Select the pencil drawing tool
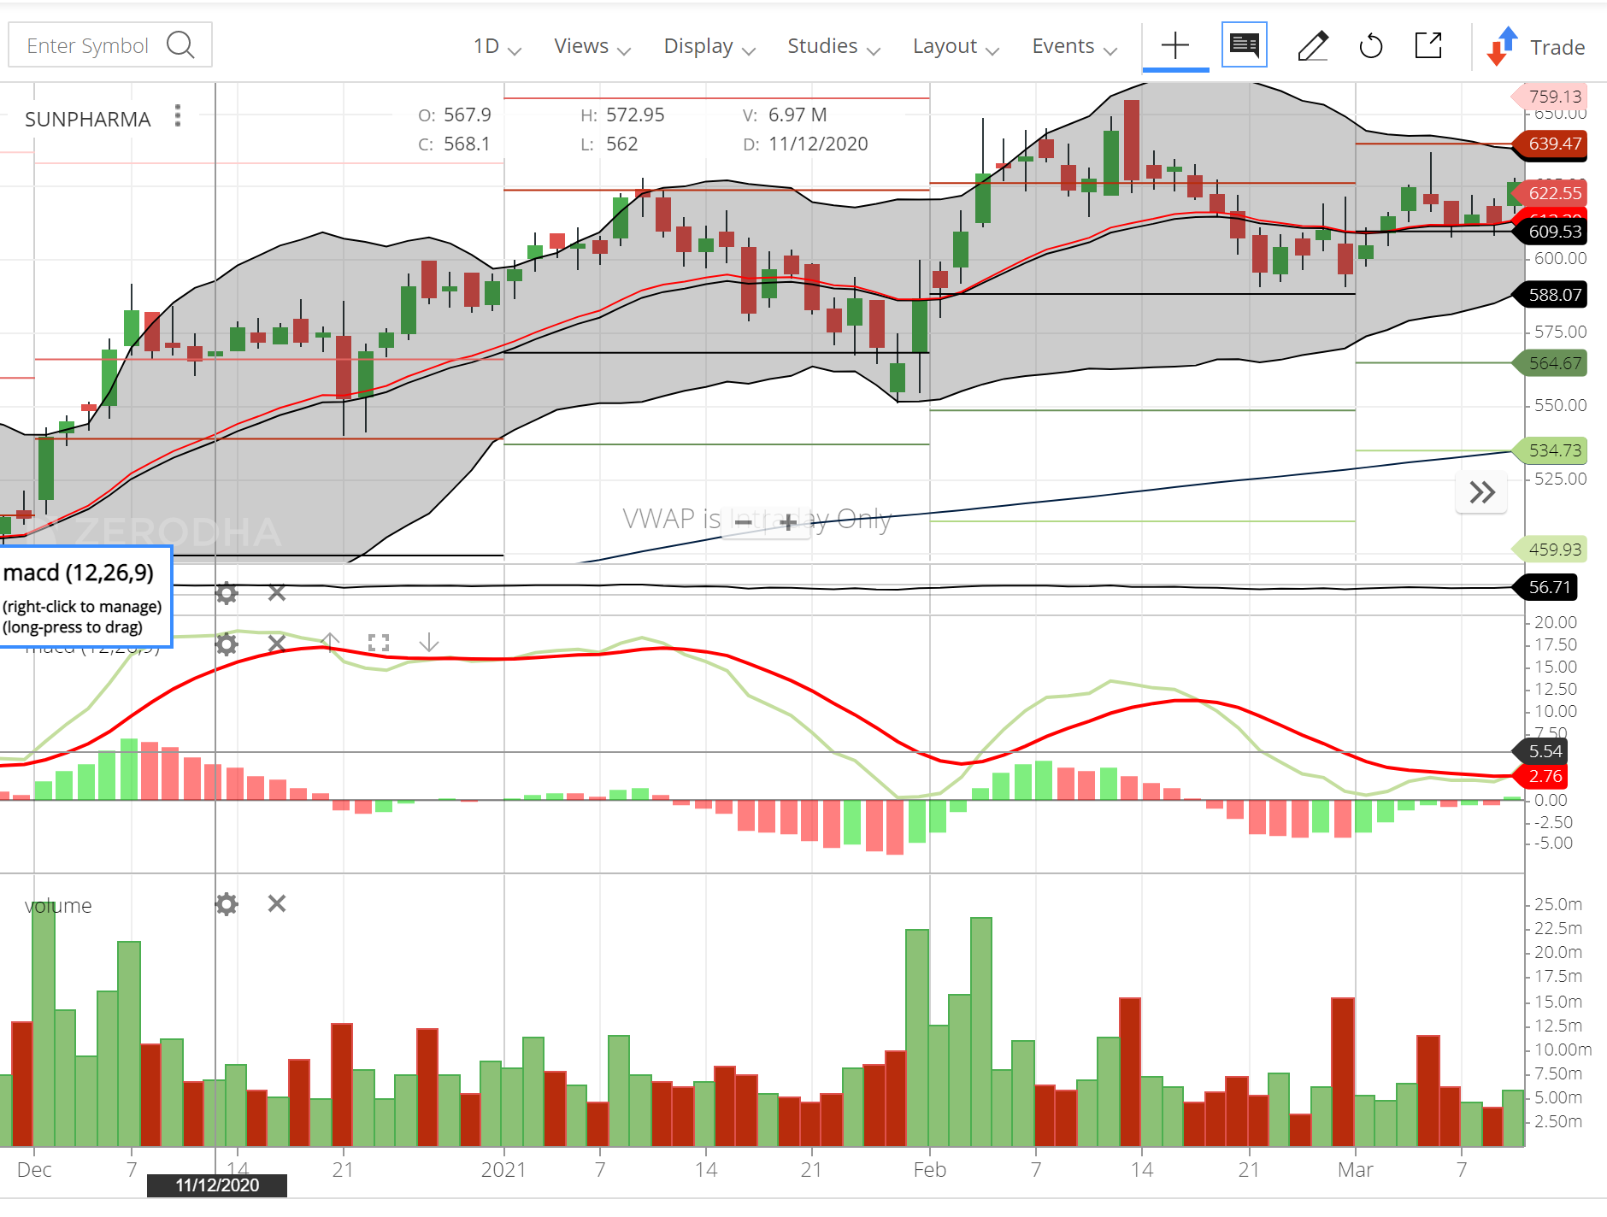1607x1217 pixels. click(1312, 45)
